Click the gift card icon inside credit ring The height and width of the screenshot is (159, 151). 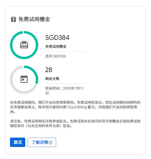click(x=24, y=45)
